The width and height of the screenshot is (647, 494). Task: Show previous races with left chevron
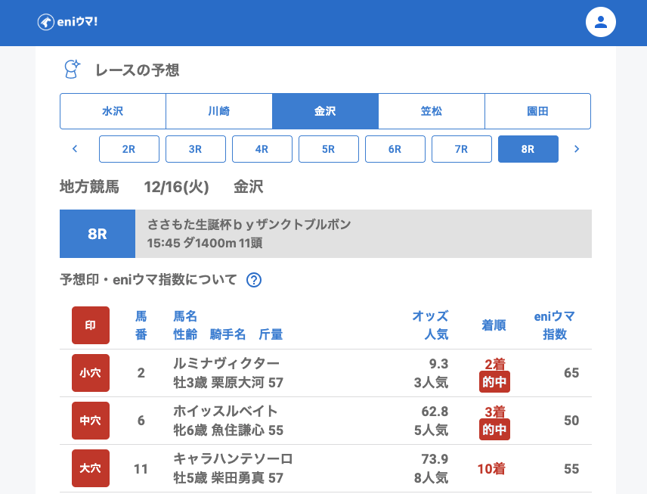[75, 149]
